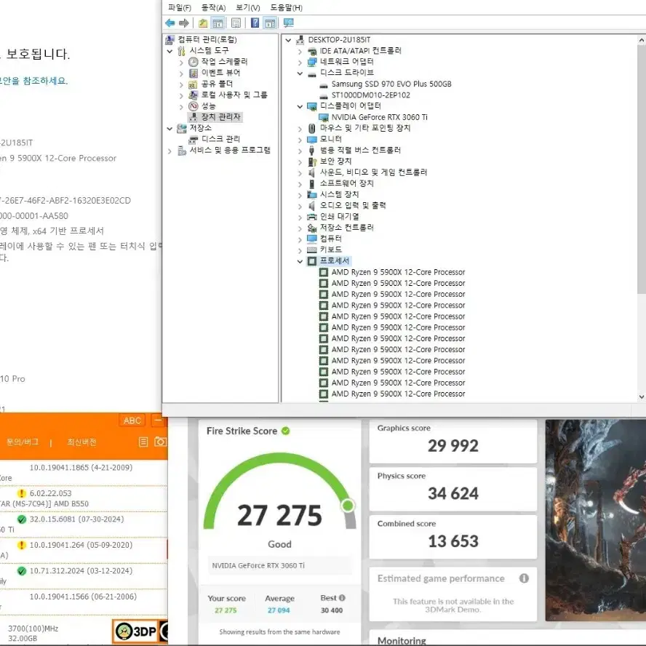Image resolution: width=646 pixels, height=646 pixels.
Task: Click the NVIDIA GeForce RTX 3060 Ti adapter icon
Action: tap(324, 117)
